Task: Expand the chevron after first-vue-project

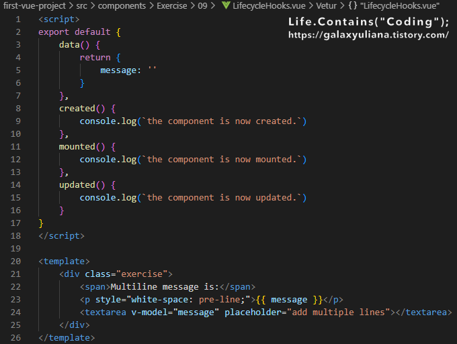Action: 71,6
